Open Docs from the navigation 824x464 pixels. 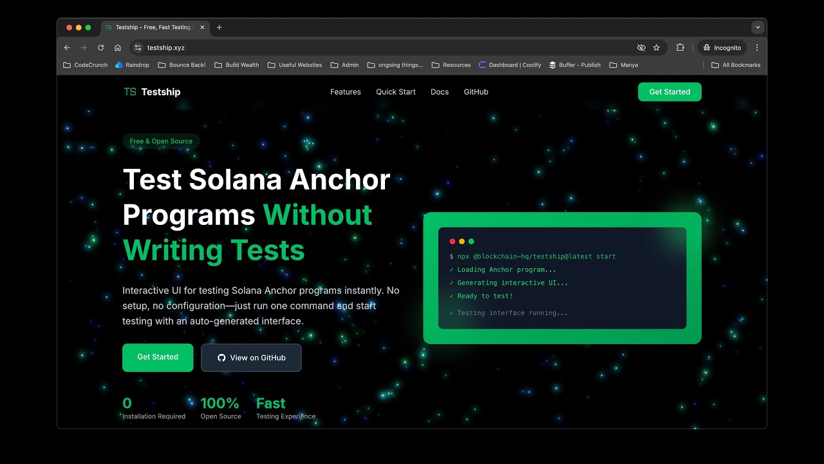(x=440, y=92)
